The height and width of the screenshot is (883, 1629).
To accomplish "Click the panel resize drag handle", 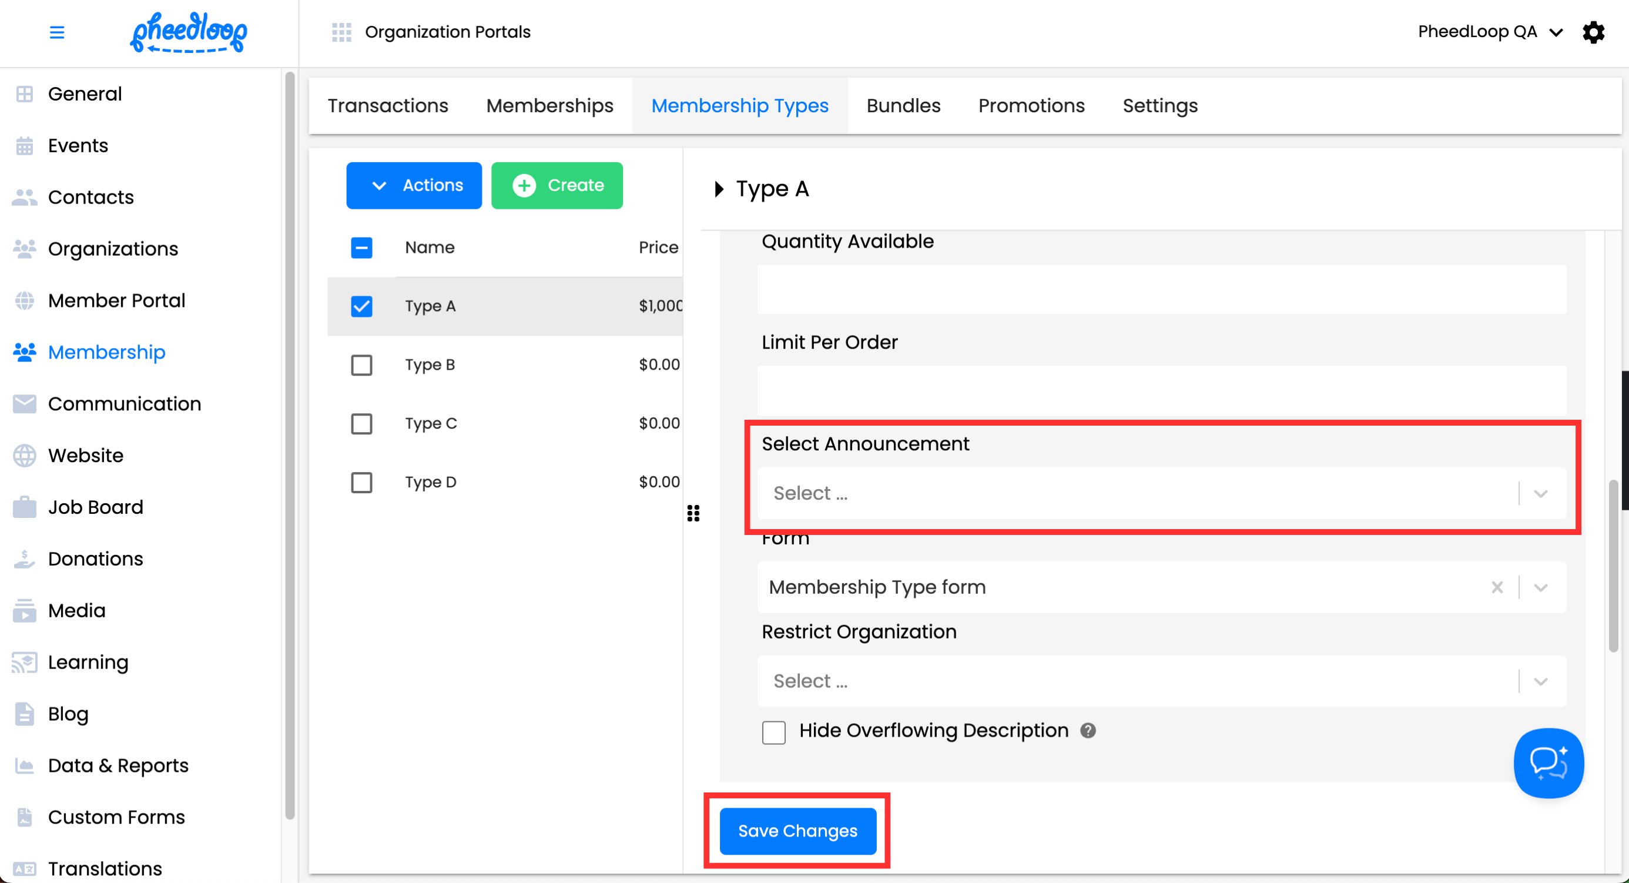I will [693, 513].
